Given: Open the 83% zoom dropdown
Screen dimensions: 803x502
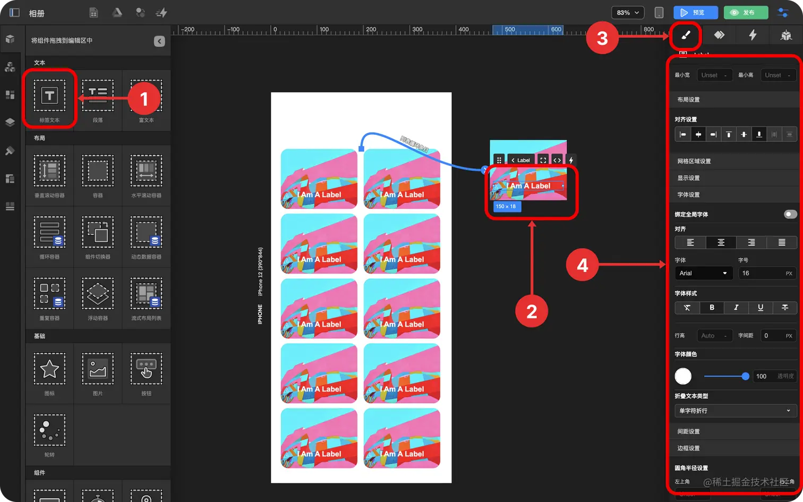Looking at the screenshot, I should coord(628,12).
